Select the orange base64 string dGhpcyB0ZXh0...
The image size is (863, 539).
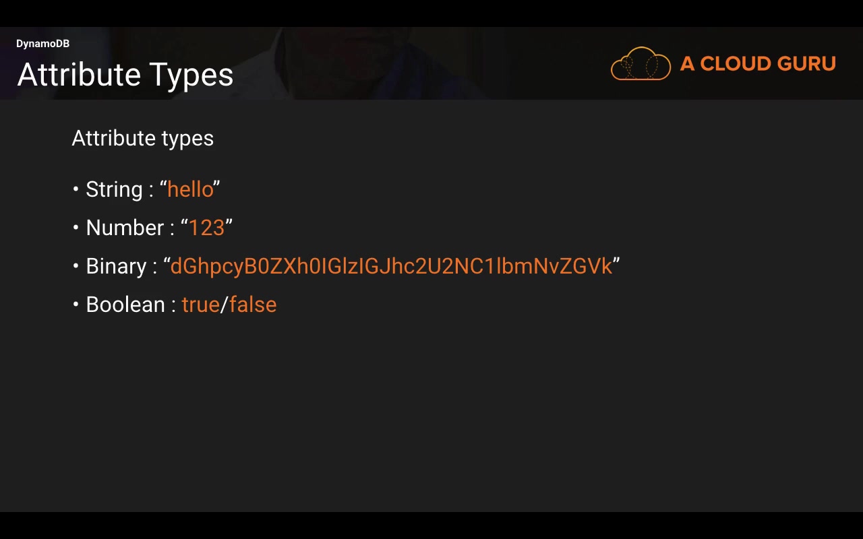click(x=391, y=266)
